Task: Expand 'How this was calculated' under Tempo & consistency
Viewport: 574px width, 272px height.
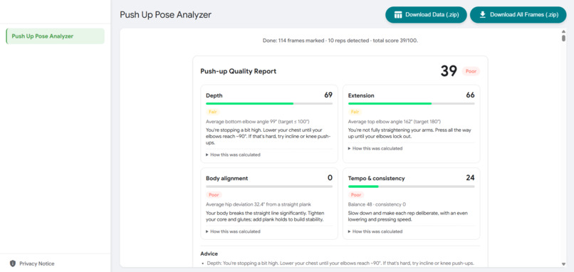Action: click(x=375, y=231)
